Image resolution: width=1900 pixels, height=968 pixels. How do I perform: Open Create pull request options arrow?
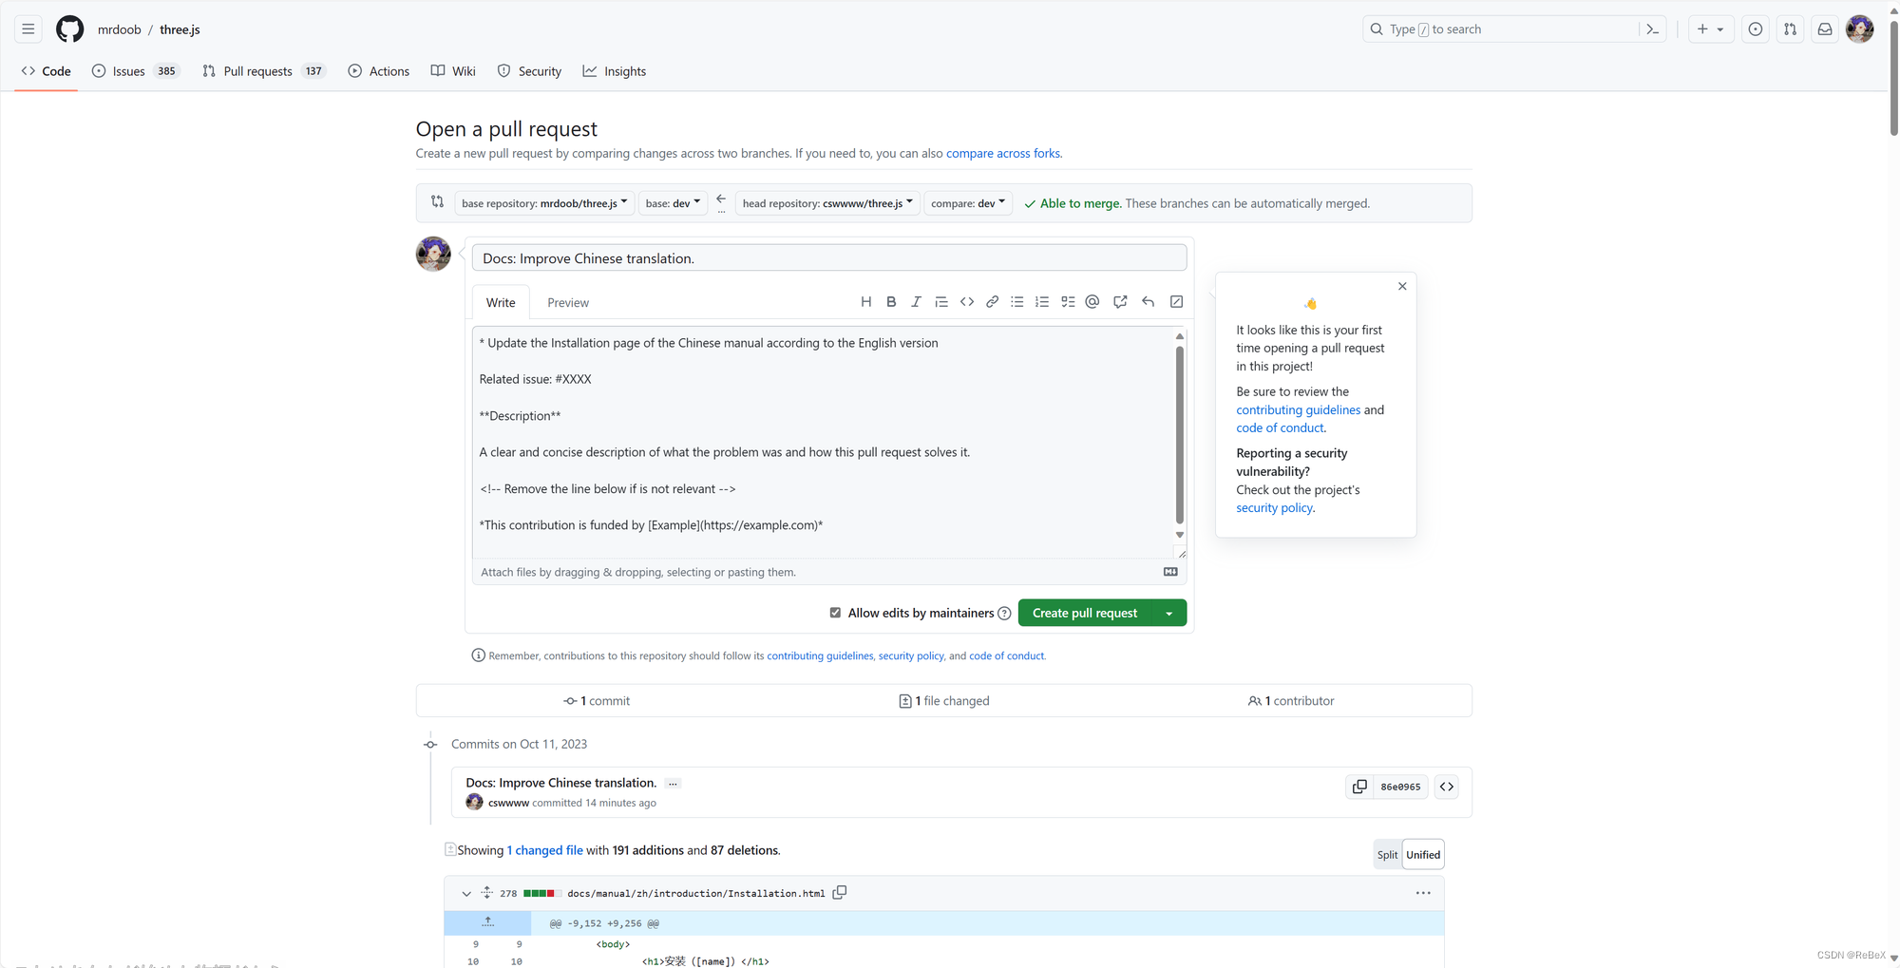[x=1168, y=613]
